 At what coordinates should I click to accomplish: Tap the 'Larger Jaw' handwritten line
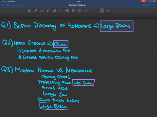55,94
